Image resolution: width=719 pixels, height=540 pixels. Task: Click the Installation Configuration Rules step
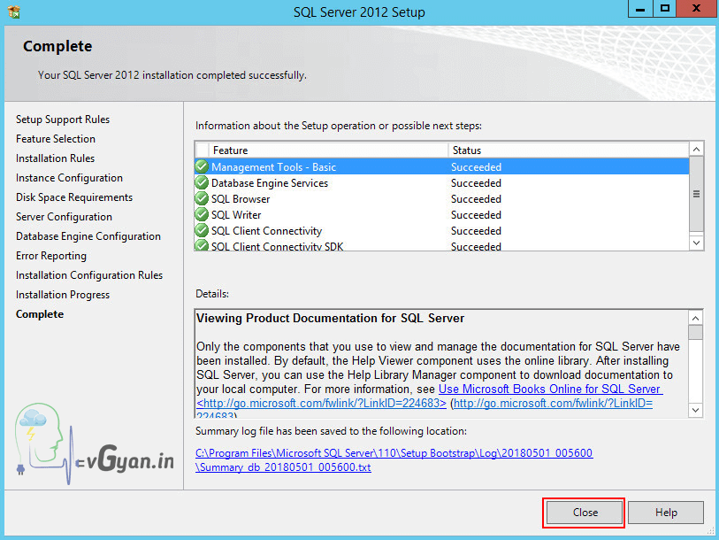click(89, 275)
